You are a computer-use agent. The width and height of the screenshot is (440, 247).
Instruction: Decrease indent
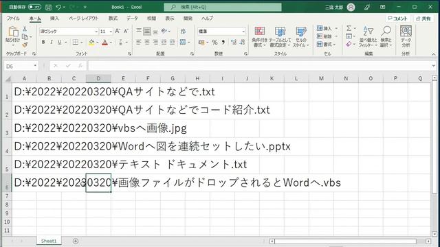(164, 43)
